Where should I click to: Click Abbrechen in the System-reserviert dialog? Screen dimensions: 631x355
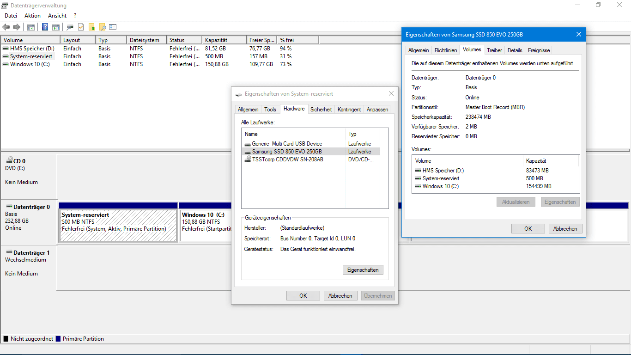340,295
